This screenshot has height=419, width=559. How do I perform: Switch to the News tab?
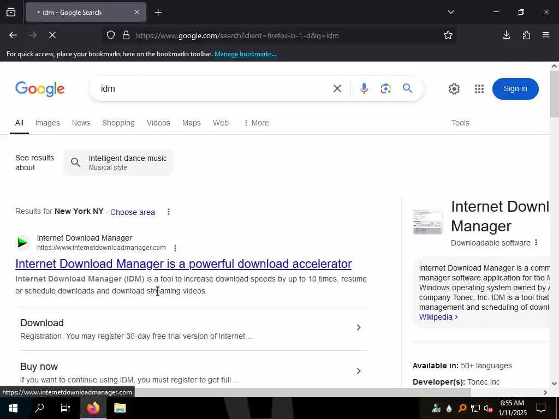coord(81,123)
